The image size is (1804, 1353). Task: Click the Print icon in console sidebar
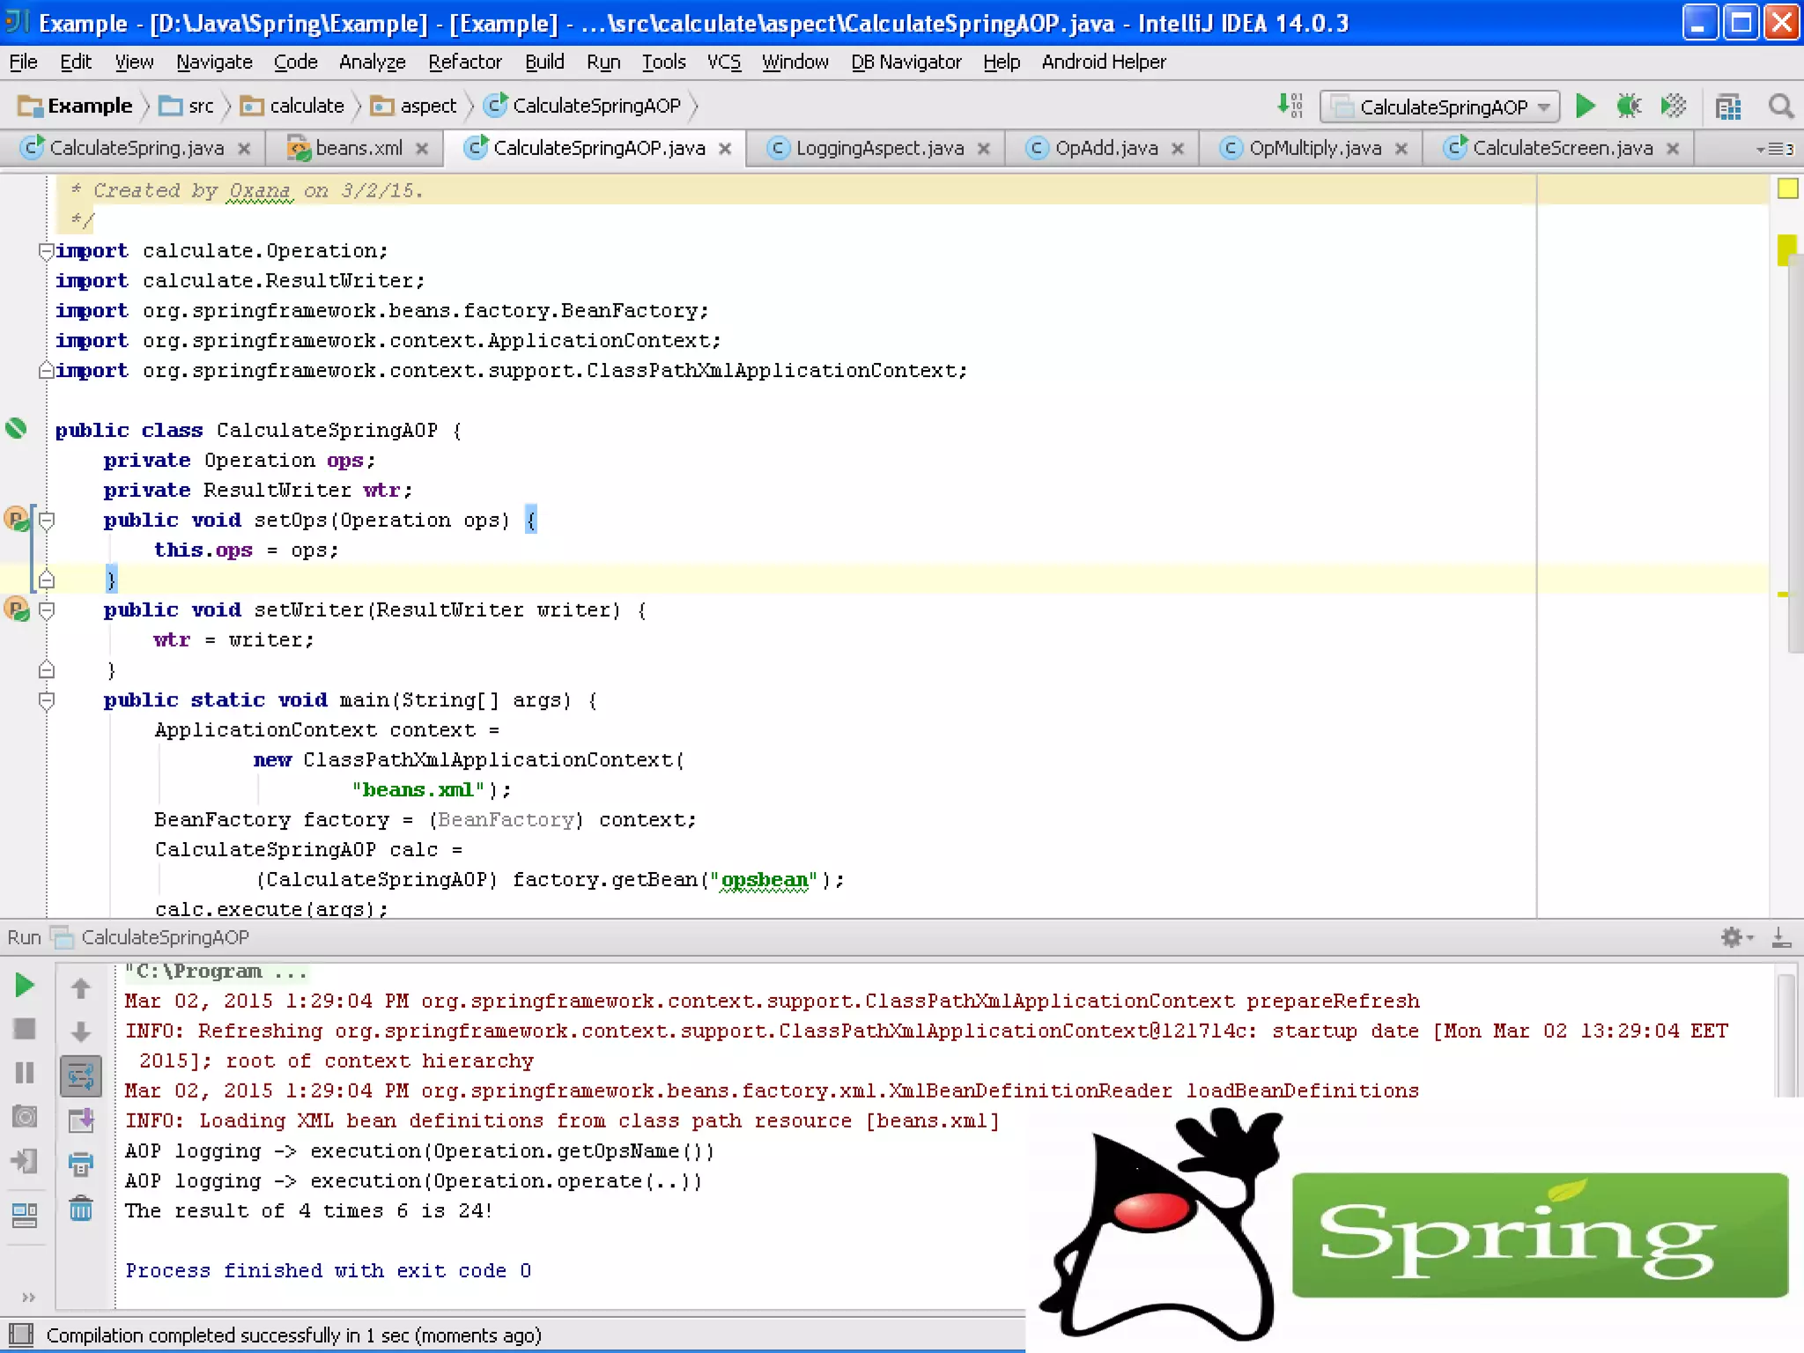click(x=80, y=1164)
